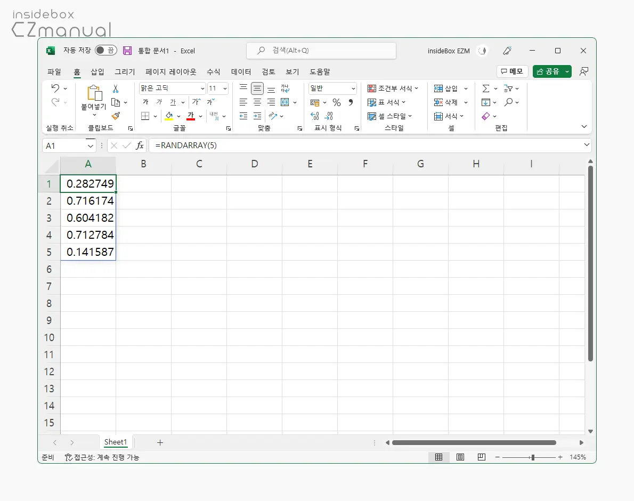634x501 pixels.
Task: Click the Clear eraser icon
Action: (x=486, y=116)
